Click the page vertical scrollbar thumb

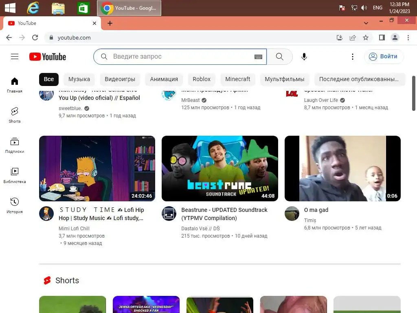pyautogui.click(x=414, y=93)
